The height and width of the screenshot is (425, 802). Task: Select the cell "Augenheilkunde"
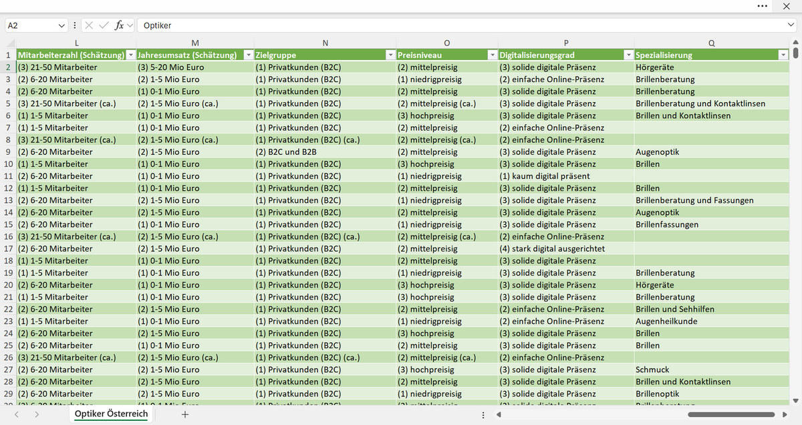pyautogui.click(x=711, y=322)
